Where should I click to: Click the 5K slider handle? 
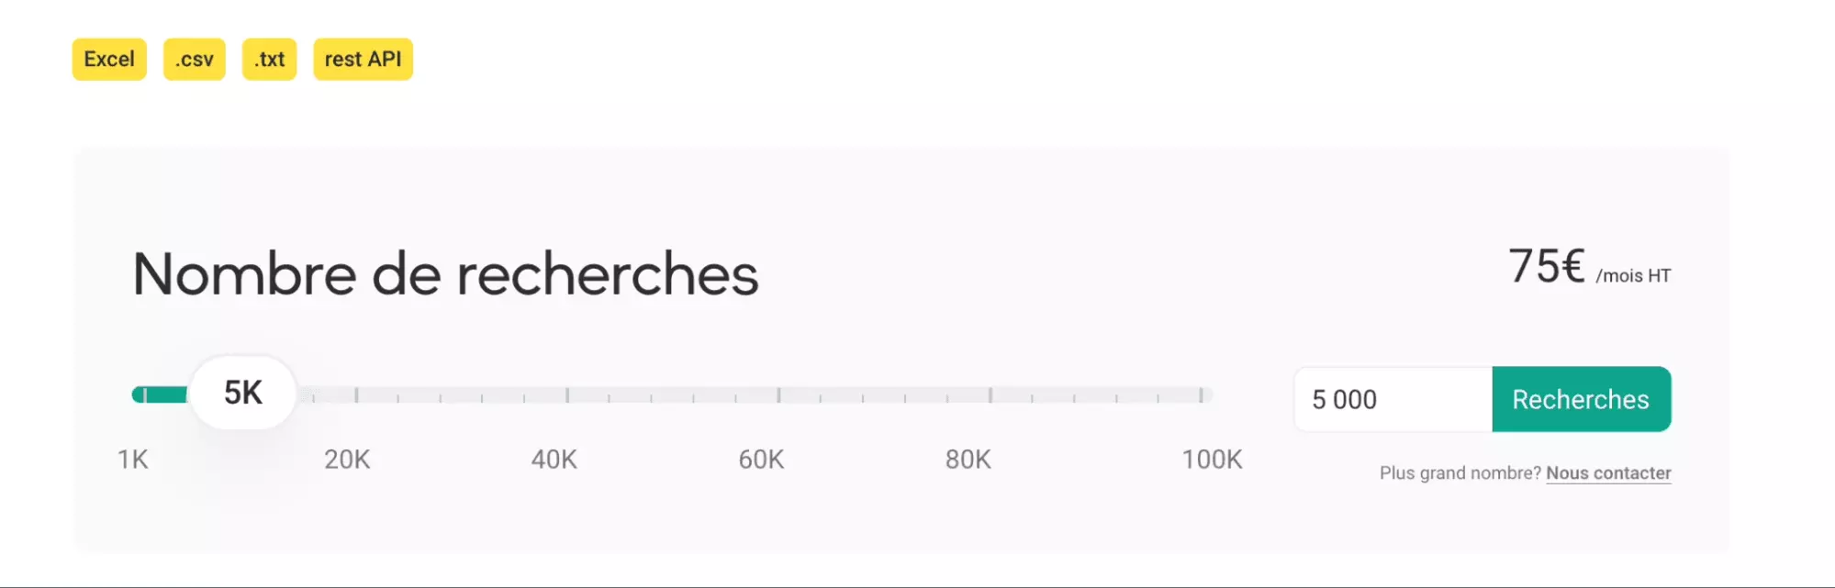(243, 394)
